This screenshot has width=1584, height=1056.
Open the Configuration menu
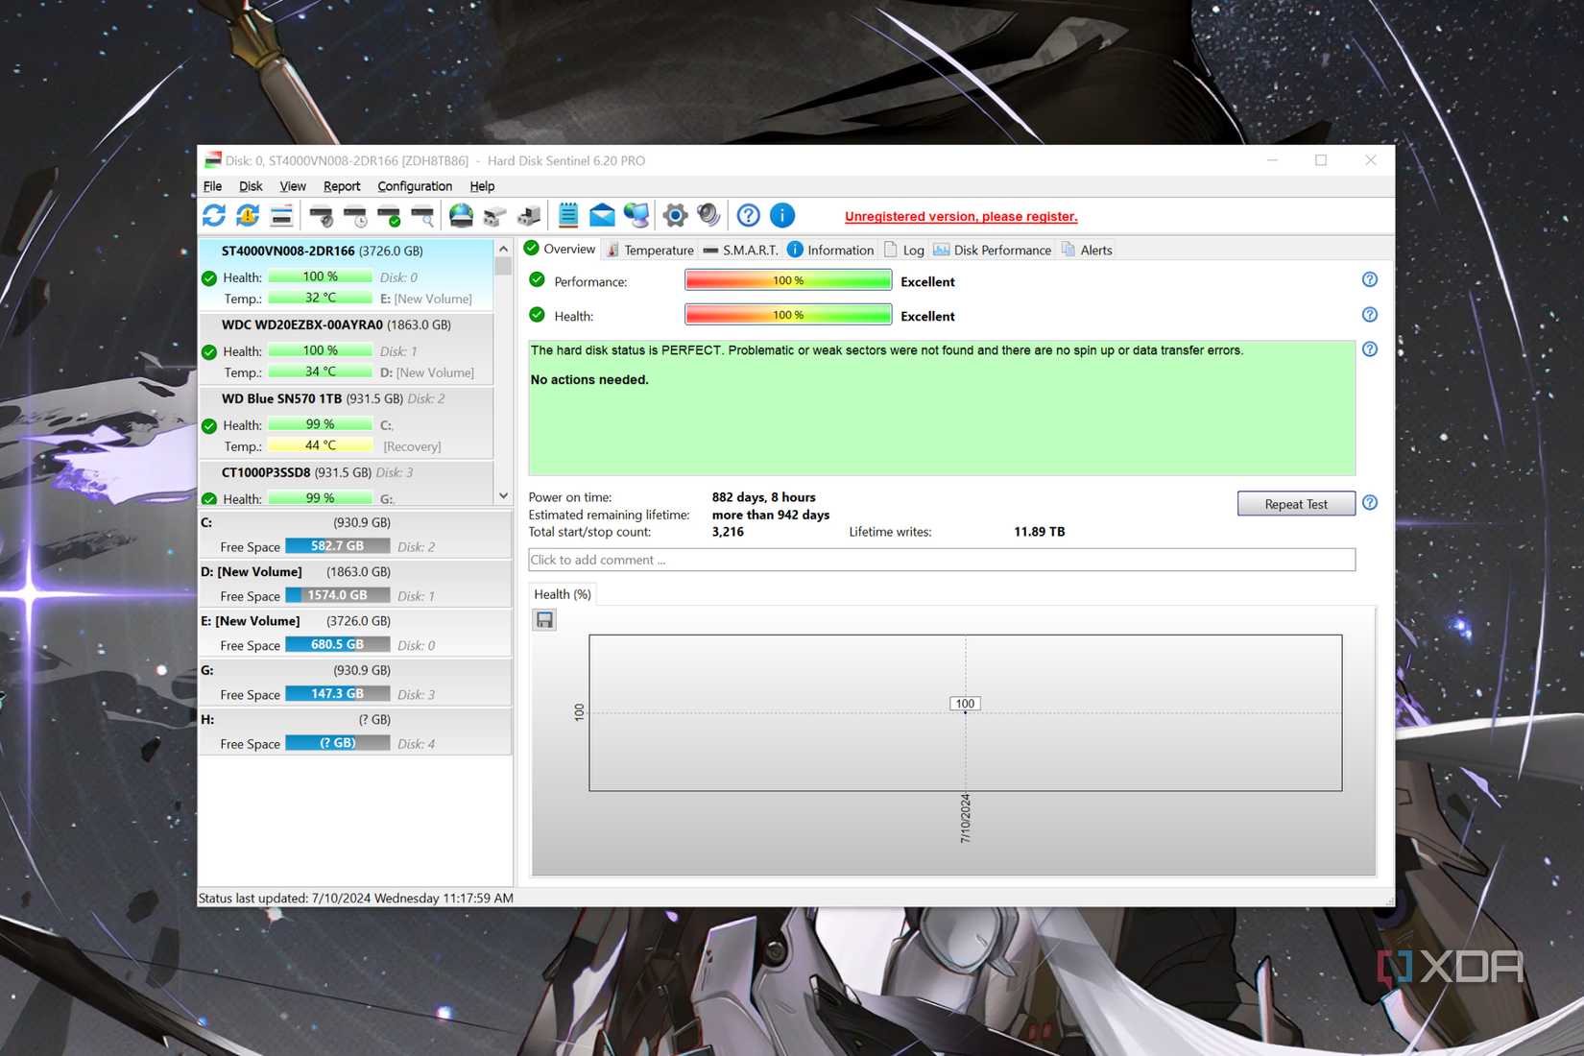coord(414,185)
